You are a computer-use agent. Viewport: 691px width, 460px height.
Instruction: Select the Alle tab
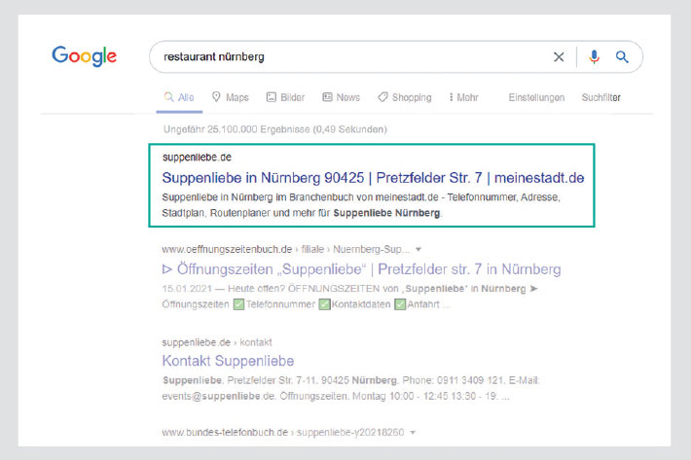pyautogui.click(x=179, y=97)
